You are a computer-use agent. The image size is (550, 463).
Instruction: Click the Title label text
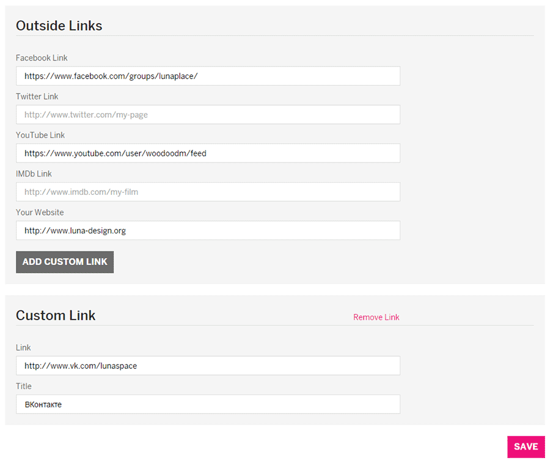tap(23, 386)
